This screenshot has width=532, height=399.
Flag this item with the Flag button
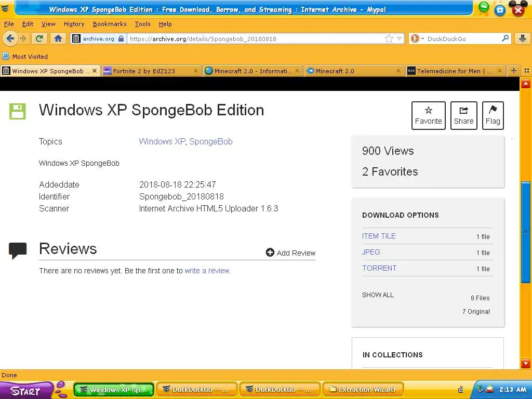493,115
